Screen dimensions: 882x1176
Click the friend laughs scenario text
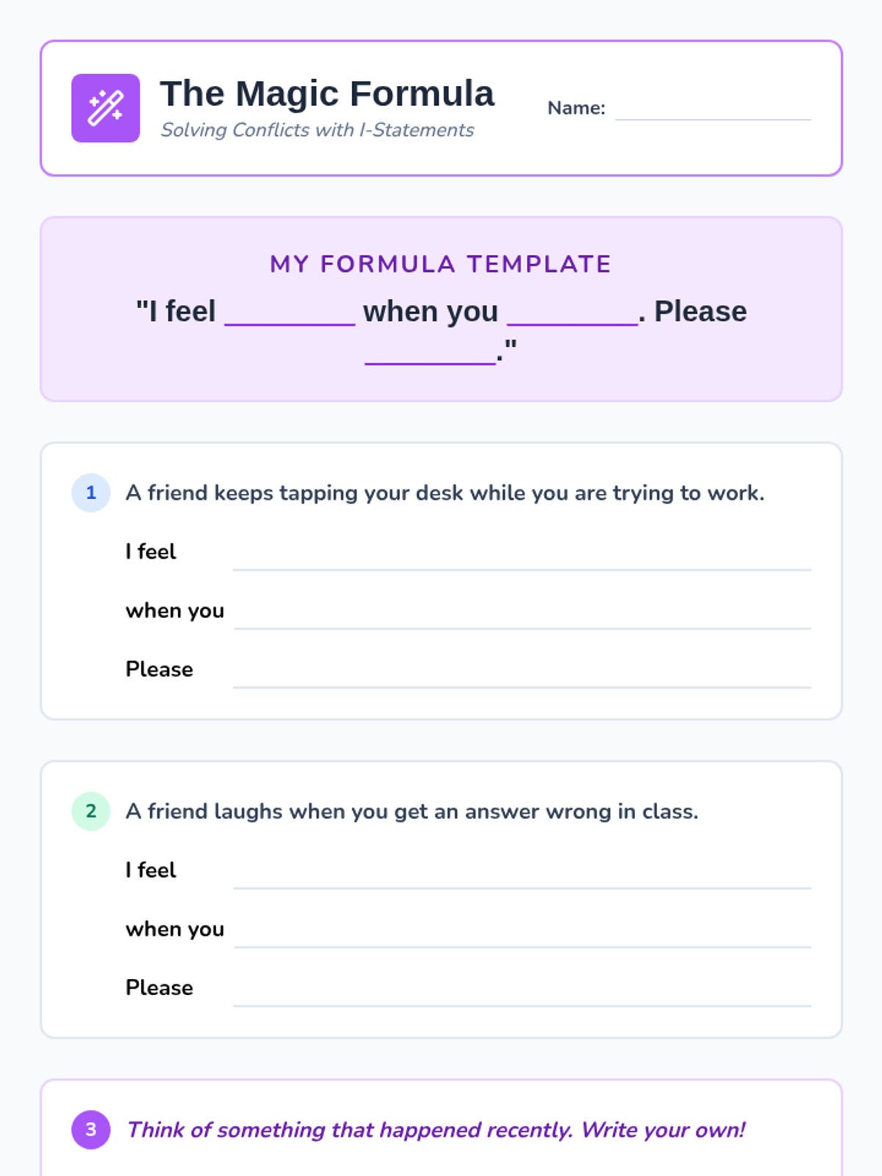pos(412,811)
